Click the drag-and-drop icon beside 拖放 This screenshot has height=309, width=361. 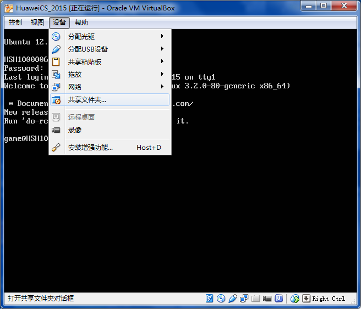pos(56,75)
